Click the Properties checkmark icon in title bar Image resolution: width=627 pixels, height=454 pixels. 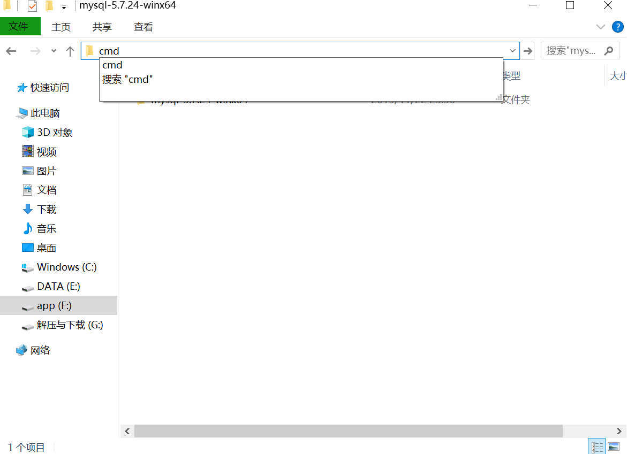click(32, 6)
